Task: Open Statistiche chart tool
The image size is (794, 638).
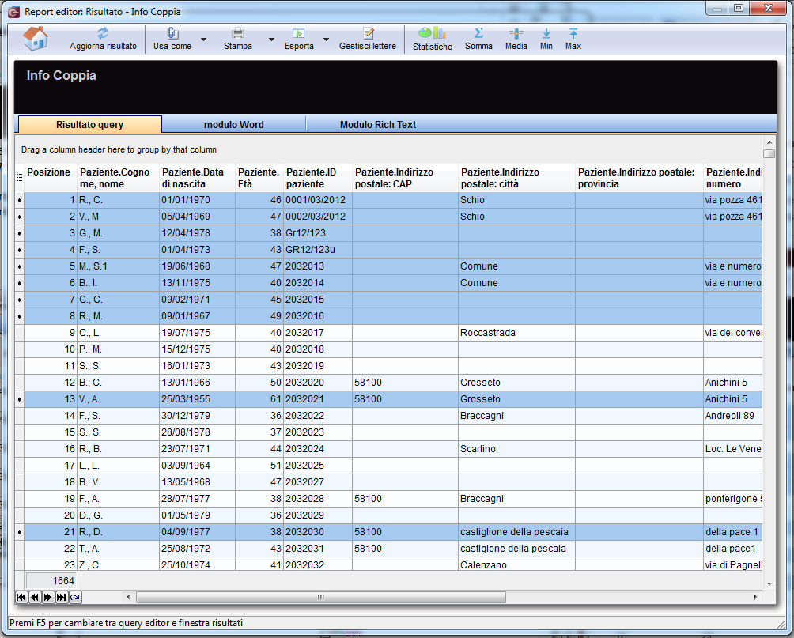Action: (432, 39)
